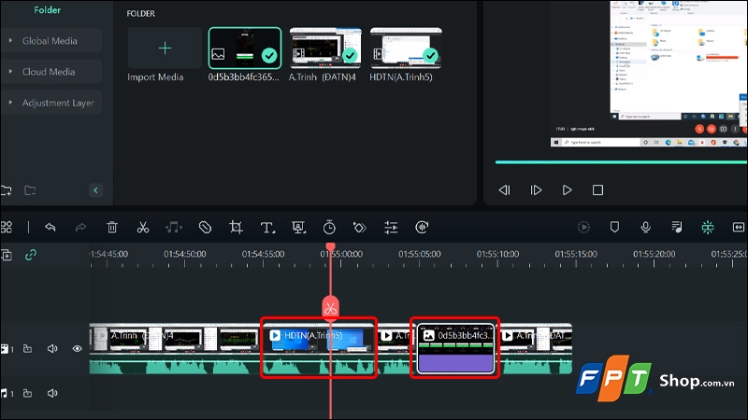Image resolution: width=748 pixels, height=420 pixels.
Task: Delete the selected clip with trash icon
Action: (x=112, y=228)
